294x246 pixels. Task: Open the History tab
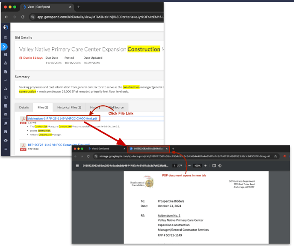click(x=95, y=108)
